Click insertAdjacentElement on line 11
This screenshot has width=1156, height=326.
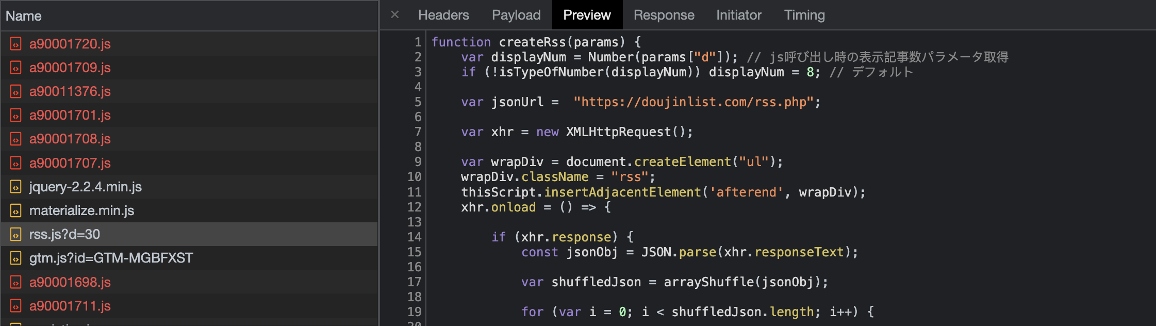pos(622,192)
